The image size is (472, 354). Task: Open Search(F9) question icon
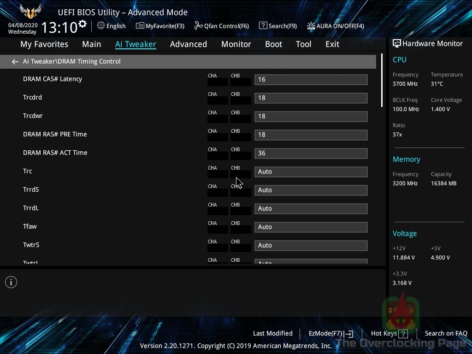263,26
